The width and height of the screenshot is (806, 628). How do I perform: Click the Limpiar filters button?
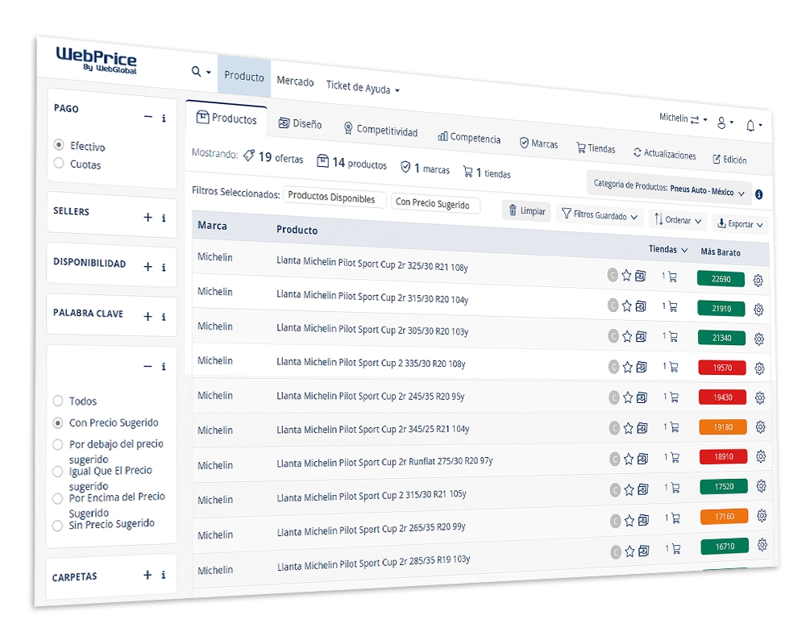coord(527,211)
